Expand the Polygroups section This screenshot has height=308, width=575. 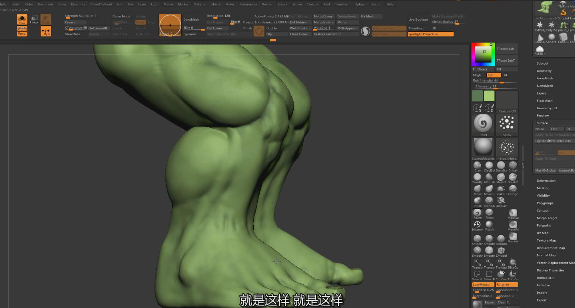545,203
